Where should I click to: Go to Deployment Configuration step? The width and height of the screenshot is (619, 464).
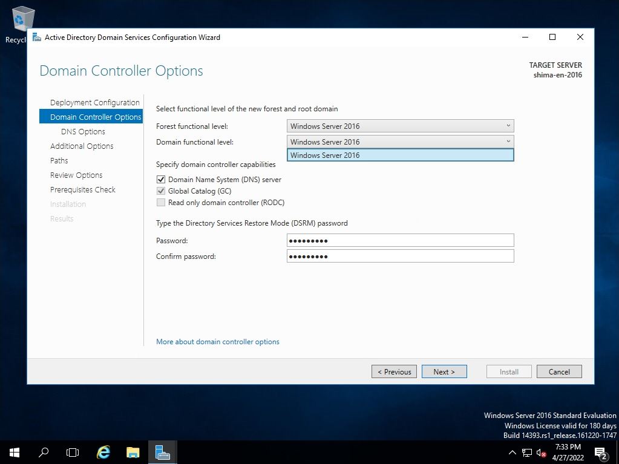coord(95,102)
